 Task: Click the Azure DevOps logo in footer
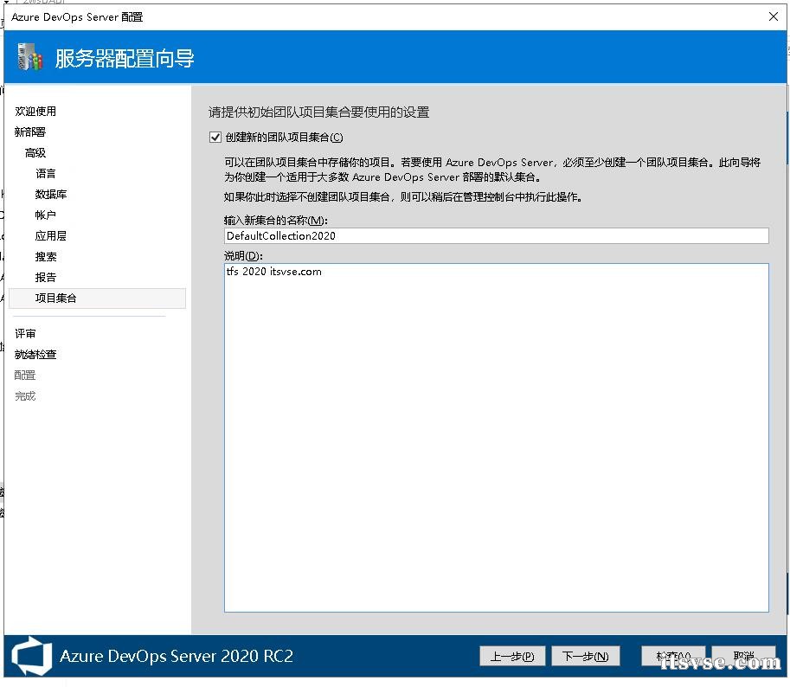click(x=31, y=656)
